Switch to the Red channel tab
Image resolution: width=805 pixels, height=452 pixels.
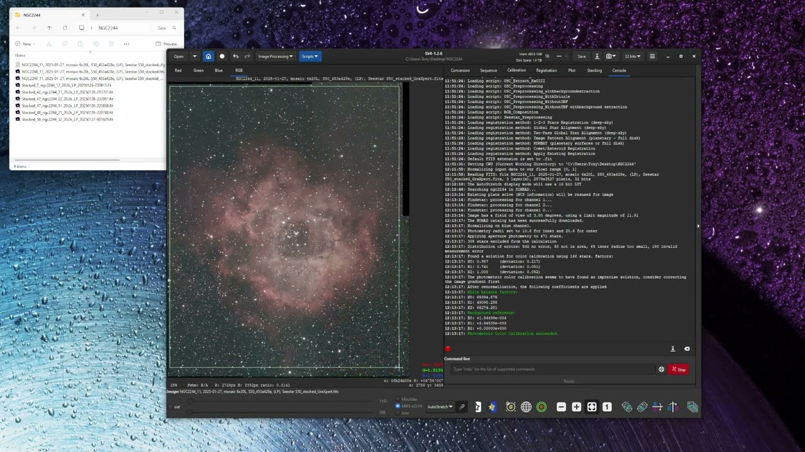[178, 70]
